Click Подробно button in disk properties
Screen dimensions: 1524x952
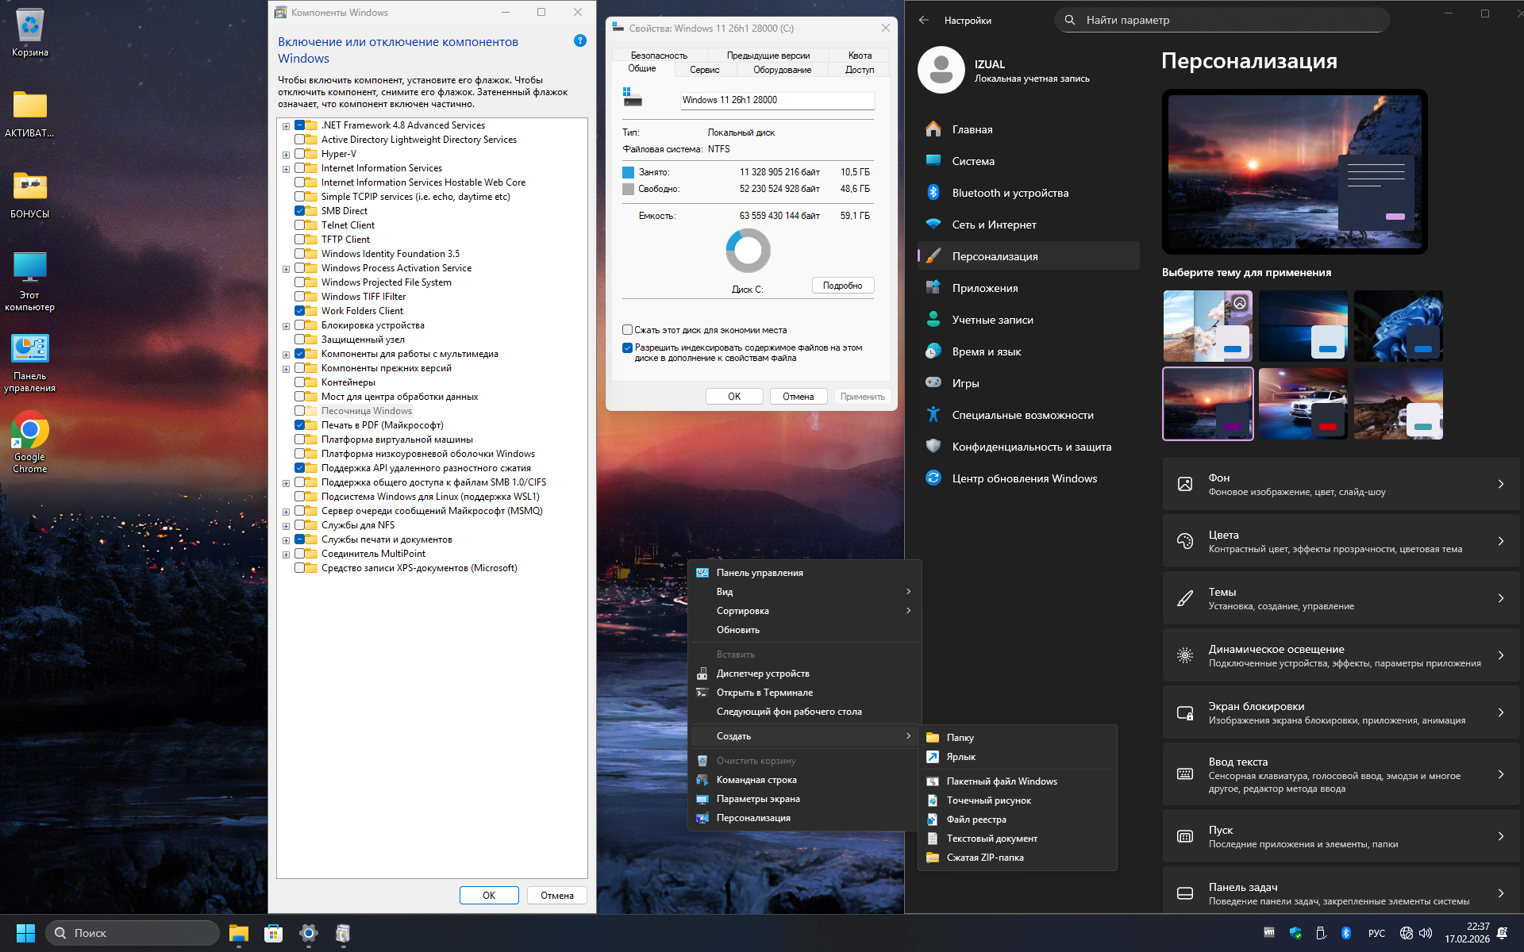coord(842,286)
